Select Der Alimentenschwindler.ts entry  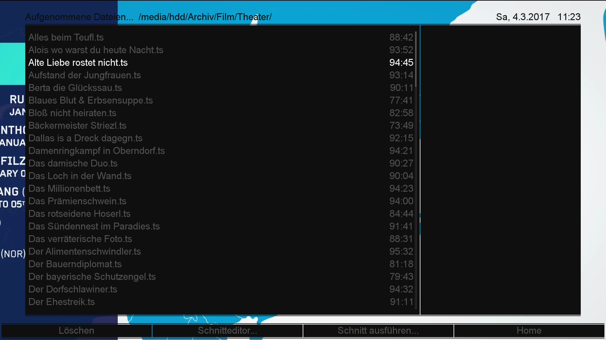point(85,252)
